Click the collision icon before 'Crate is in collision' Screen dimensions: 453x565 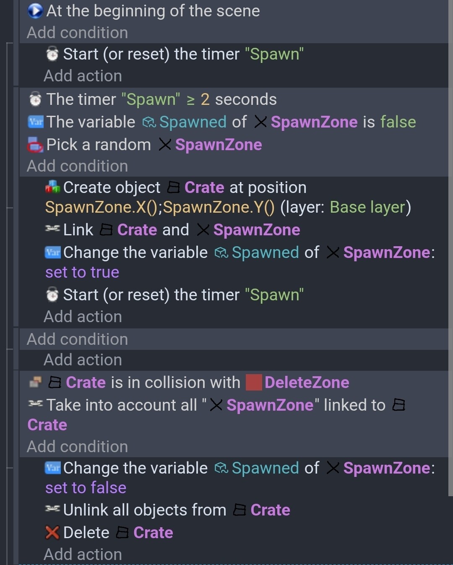click(x=35, y=382)
